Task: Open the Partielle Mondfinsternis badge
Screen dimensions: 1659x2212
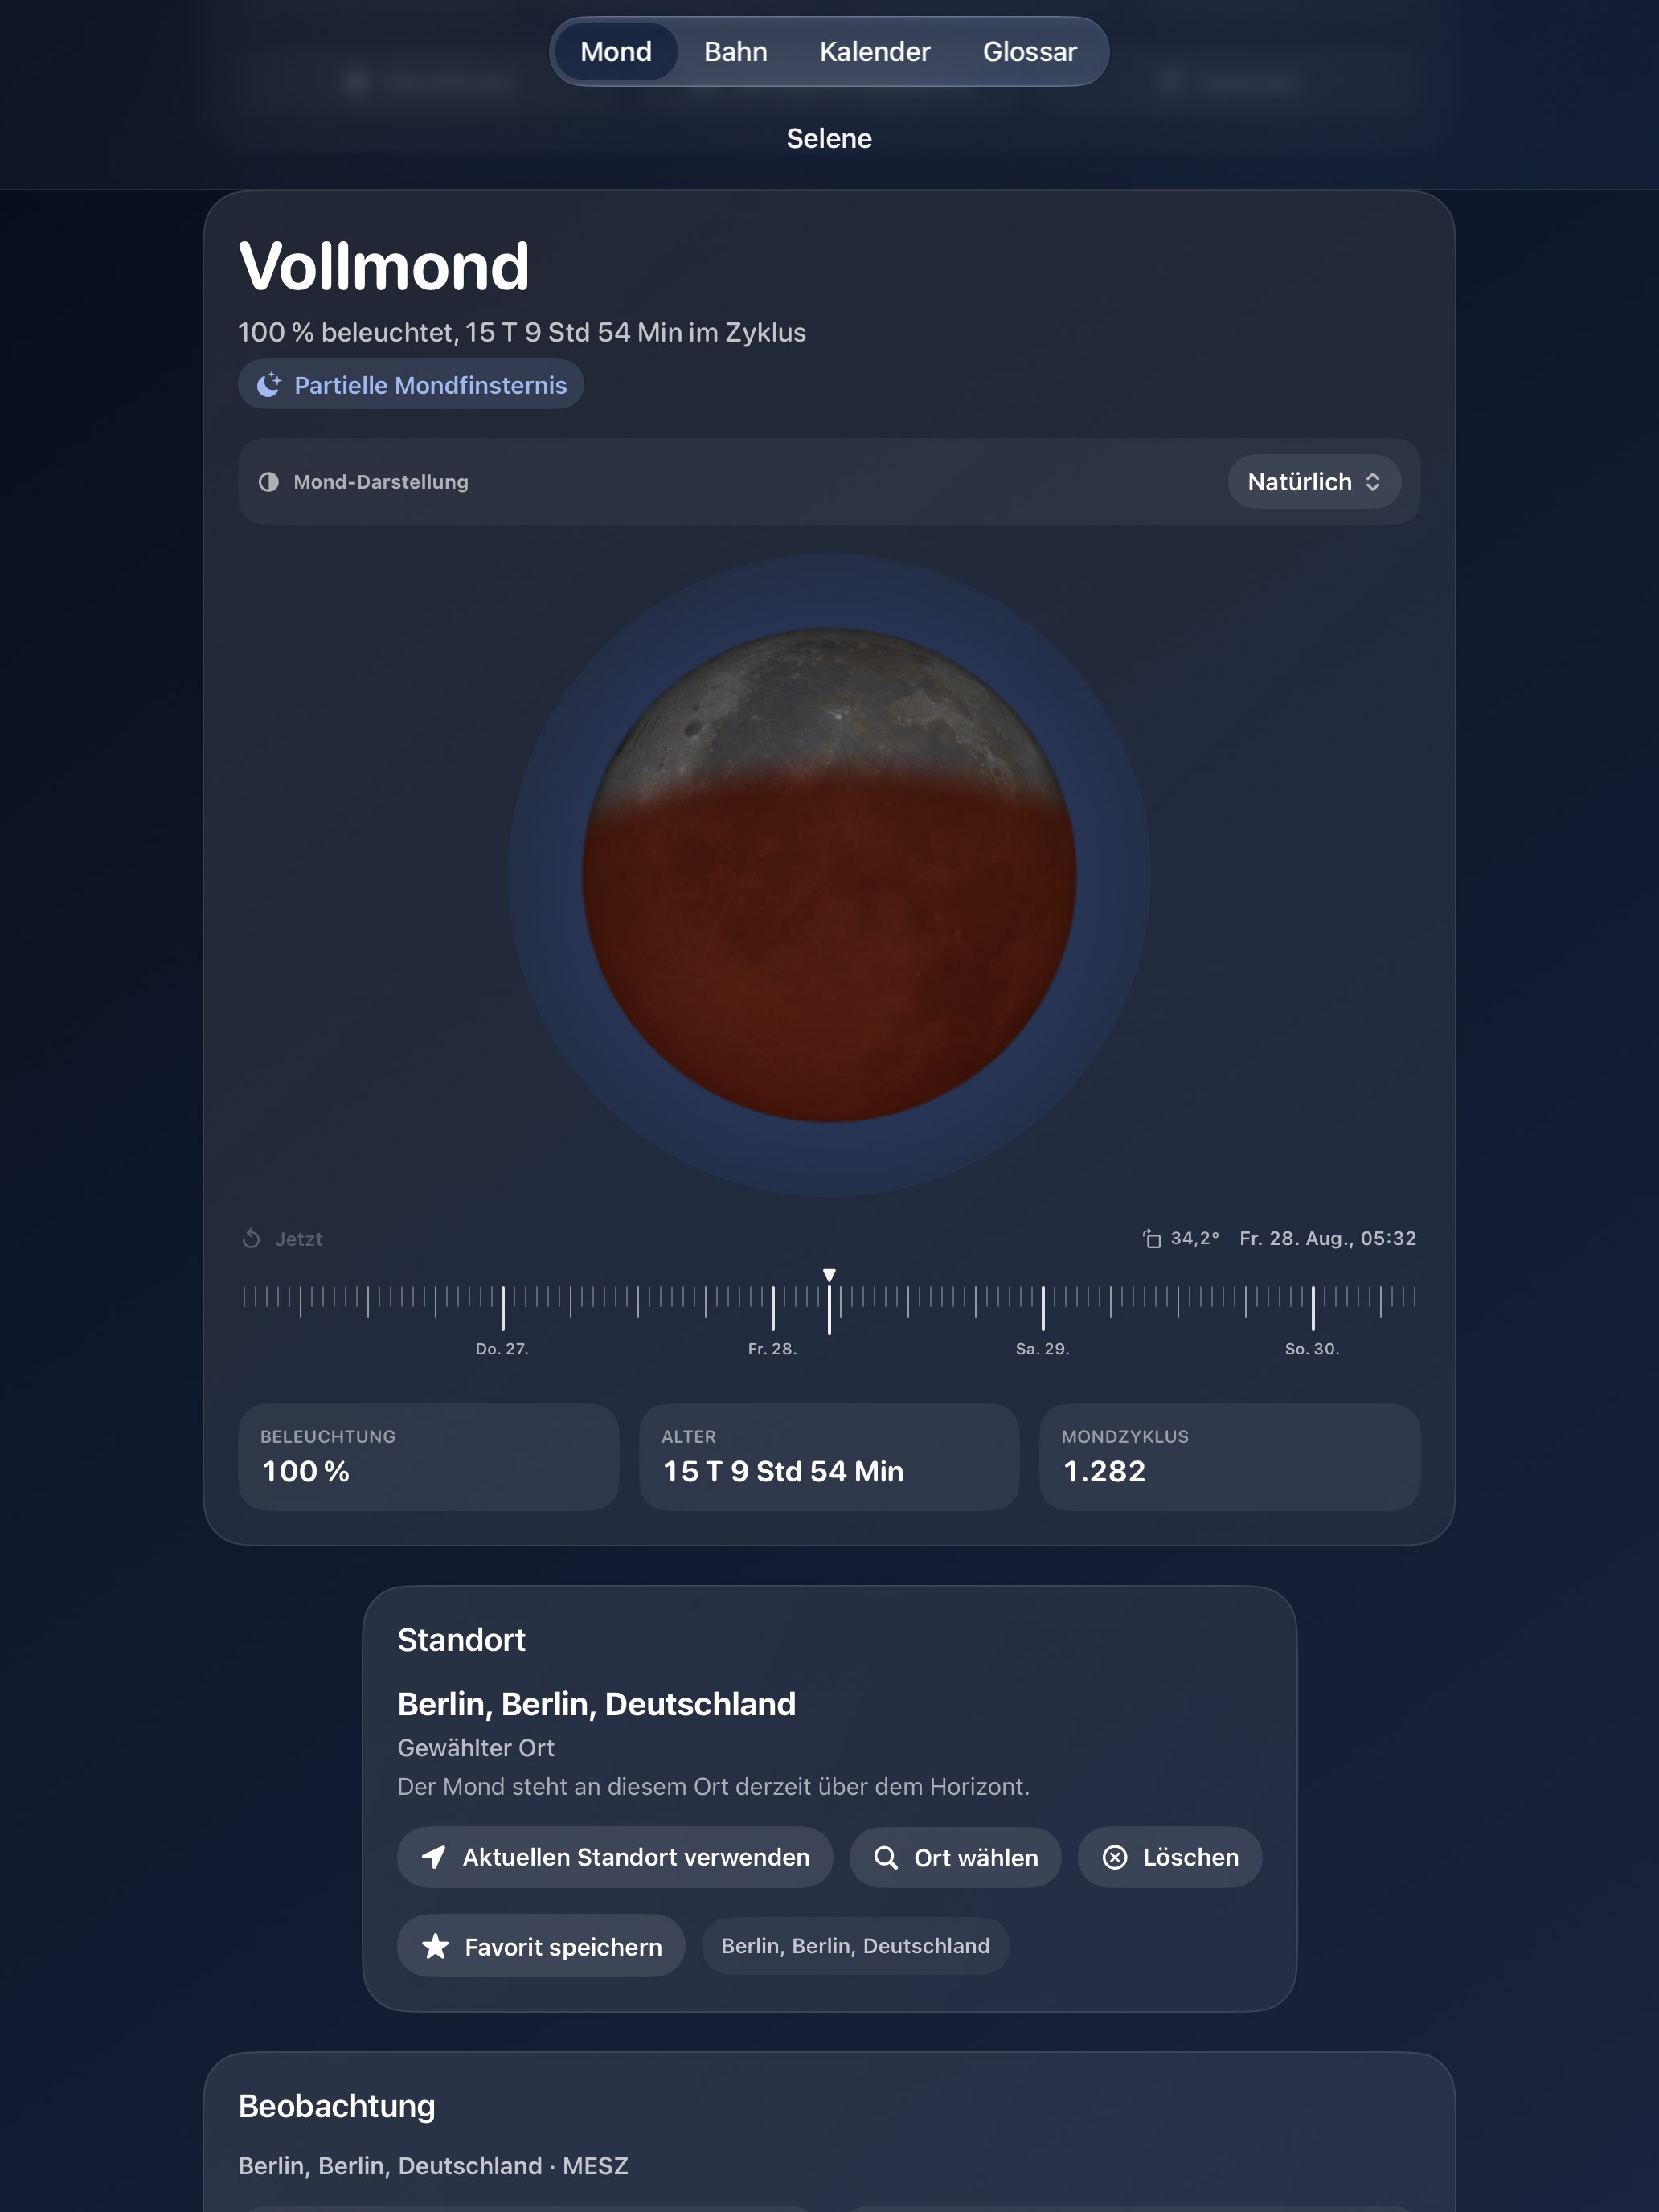Action: 411,385
